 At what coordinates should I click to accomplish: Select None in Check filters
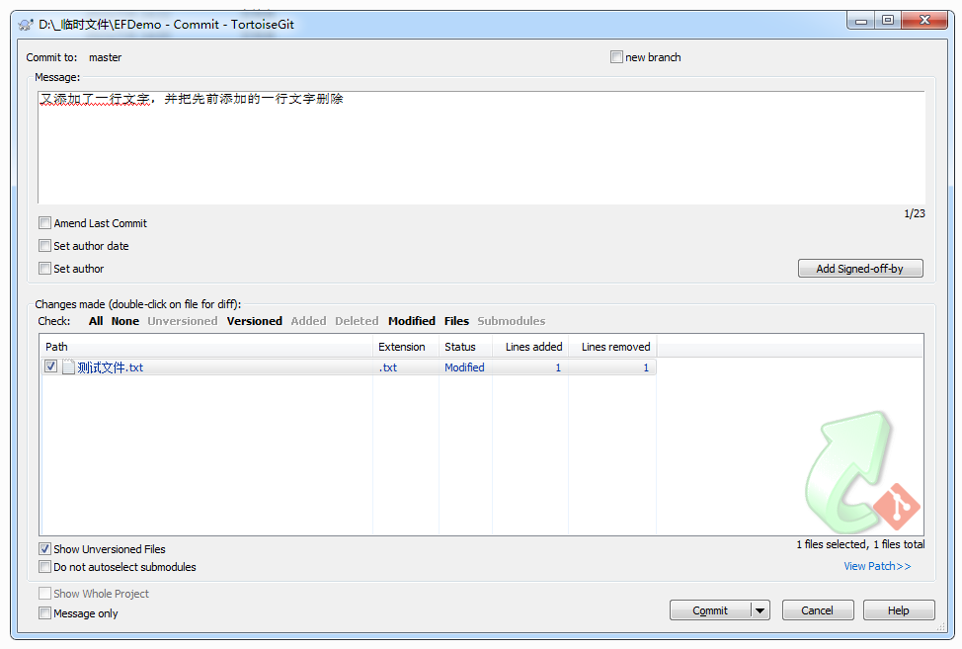(x=125, y=321)
